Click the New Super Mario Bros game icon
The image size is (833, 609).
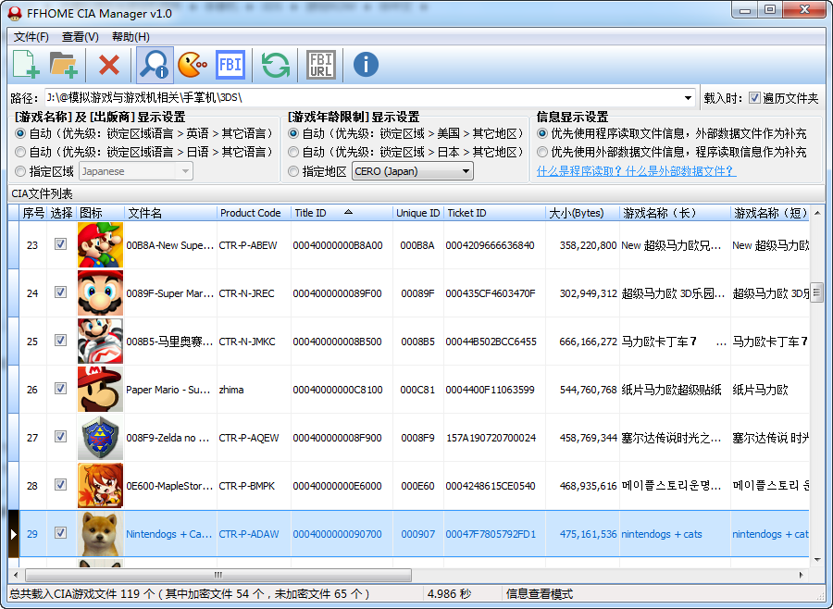100,245
